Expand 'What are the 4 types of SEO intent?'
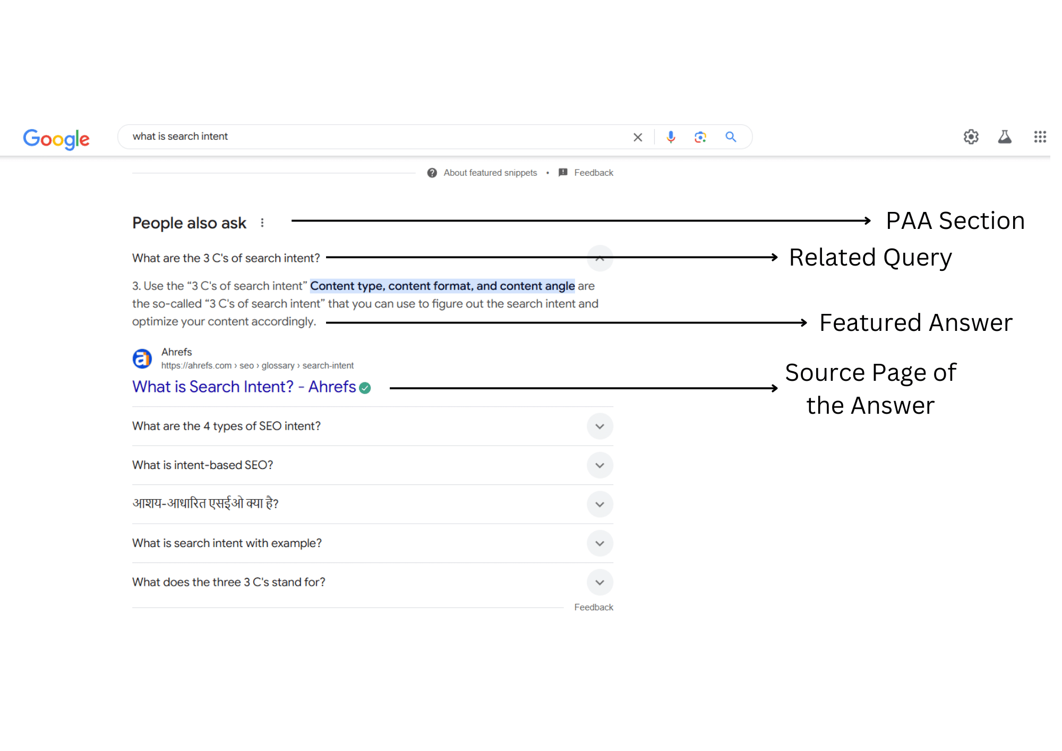This screenshot has width=1062, height=751. (x=600, y=426)
